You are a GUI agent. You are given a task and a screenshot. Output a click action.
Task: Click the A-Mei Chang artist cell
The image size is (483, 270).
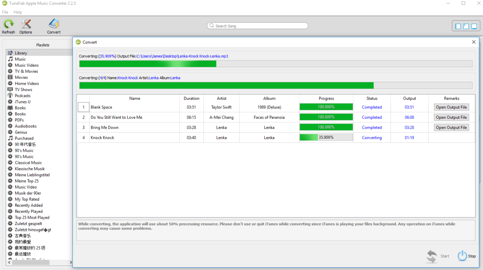[221, 117]
